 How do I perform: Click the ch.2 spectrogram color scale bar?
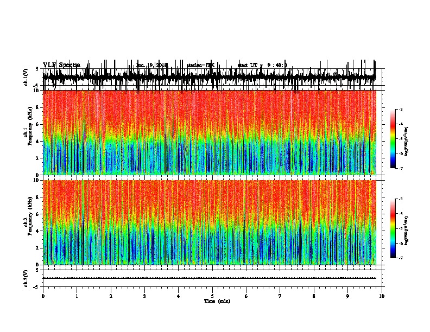[x=393, y=228]
